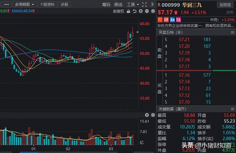Expand the double-chevron panel arrow

[152, 4]
